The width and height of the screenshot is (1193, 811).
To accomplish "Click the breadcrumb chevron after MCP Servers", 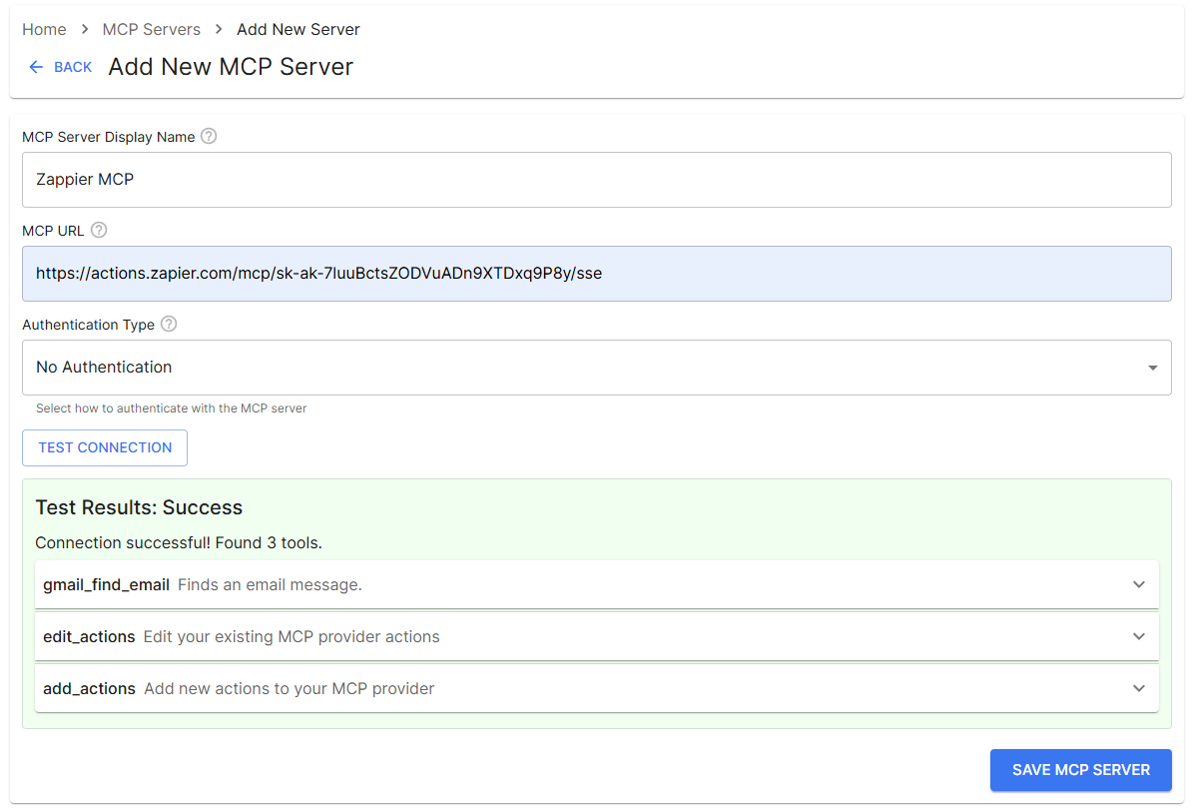I will 219,29.
